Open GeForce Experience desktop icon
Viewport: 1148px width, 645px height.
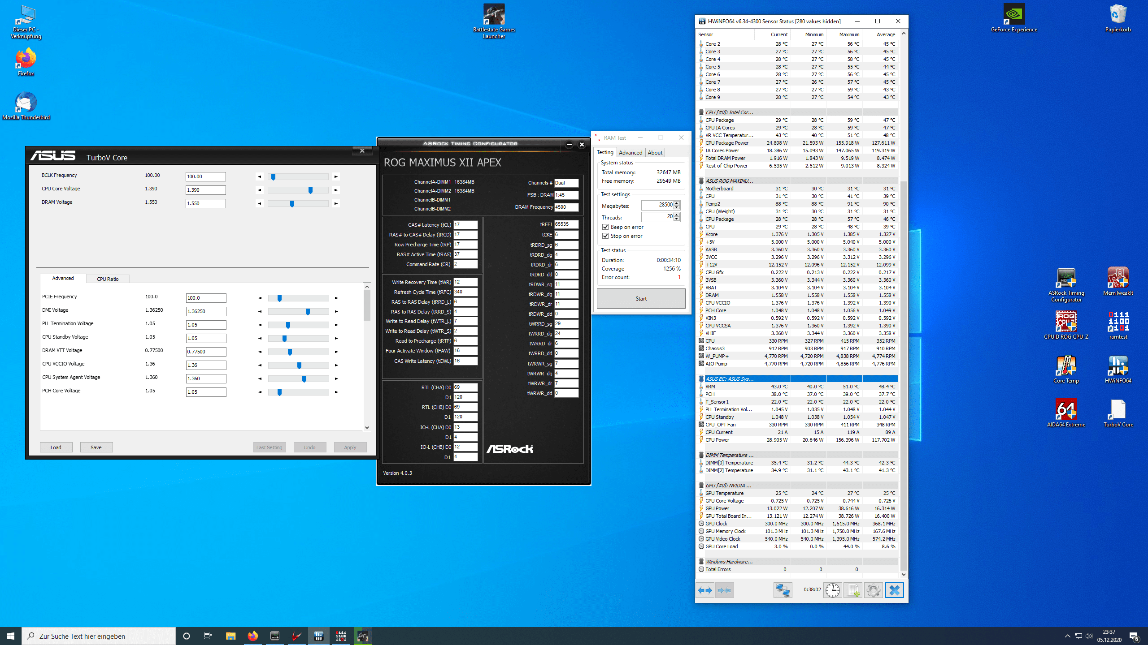tap(1014, 18)
